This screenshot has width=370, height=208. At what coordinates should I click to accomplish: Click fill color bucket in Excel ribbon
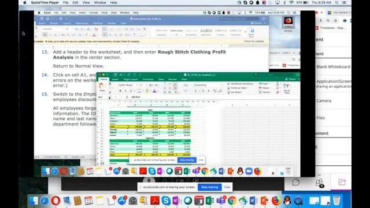(x=147, y=91)
